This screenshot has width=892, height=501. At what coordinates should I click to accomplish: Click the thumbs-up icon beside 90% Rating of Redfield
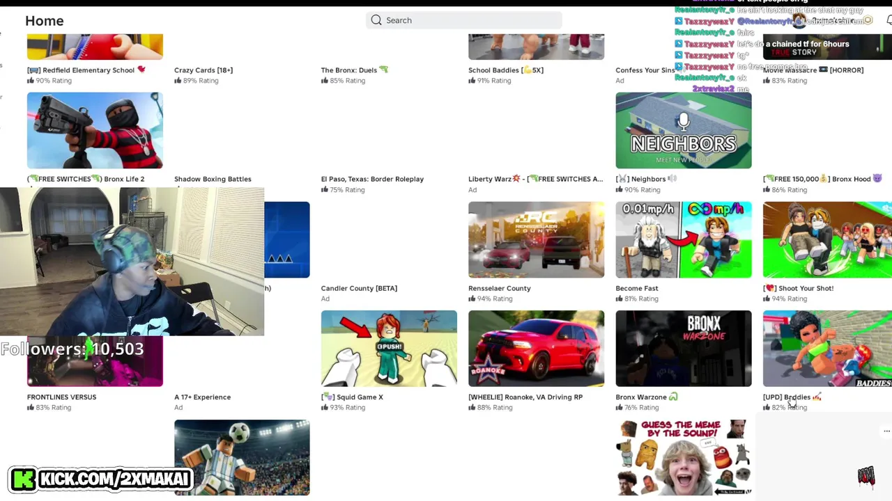31,80
